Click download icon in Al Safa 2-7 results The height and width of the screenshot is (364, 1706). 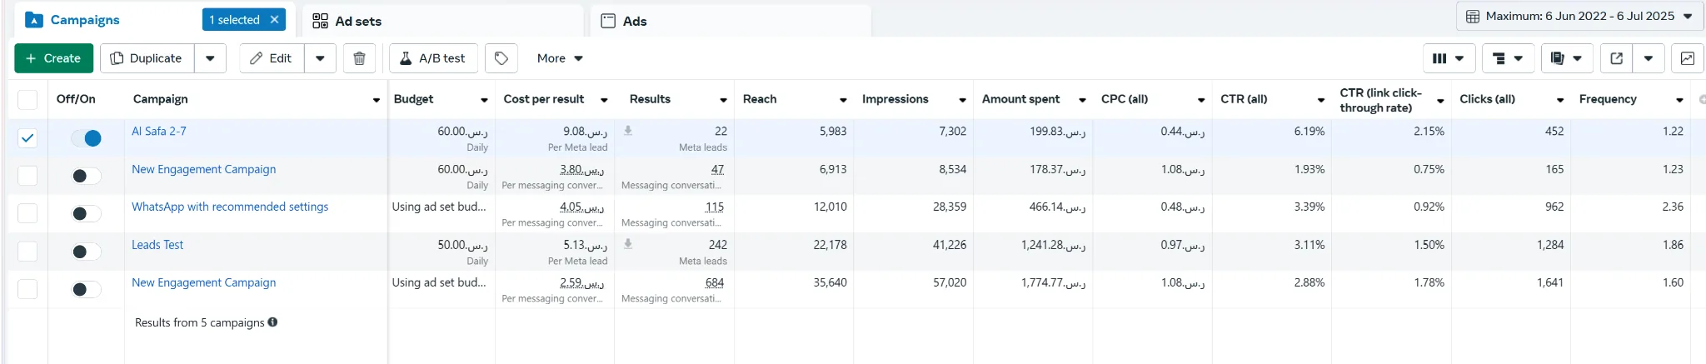tap(628, 131)
